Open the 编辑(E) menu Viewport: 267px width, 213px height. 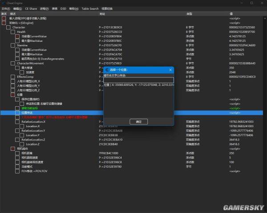[x=17, y=9]
